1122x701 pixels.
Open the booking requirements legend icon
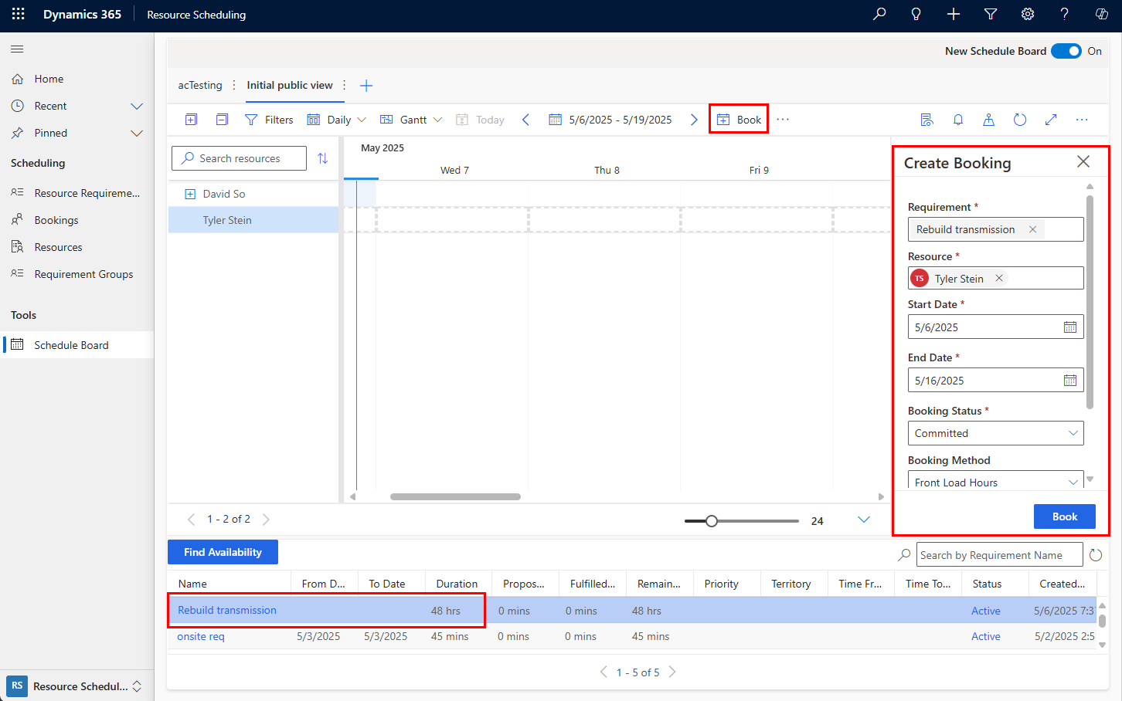[x=926, y=119]
